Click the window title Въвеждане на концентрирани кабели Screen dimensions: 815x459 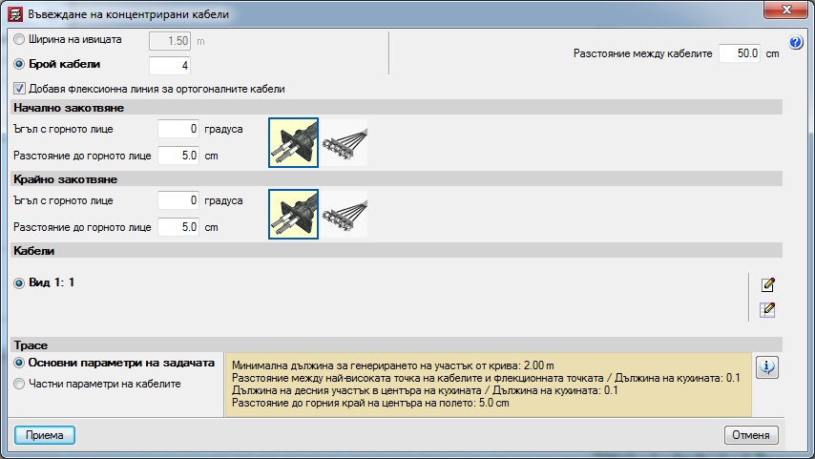[x=129, y=14]
